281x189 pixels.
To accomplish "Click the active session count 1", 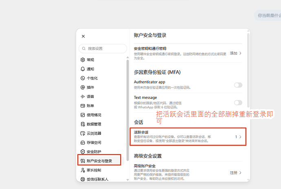I will [236, 137].
